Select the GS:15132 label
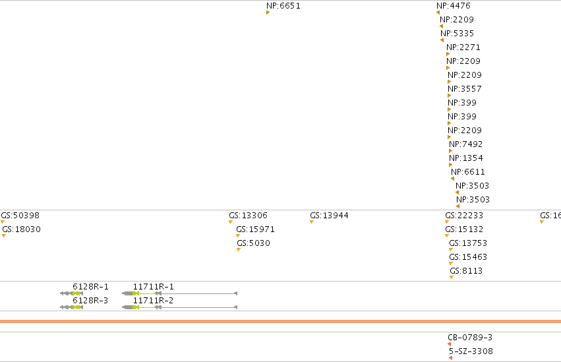Screen dimensions: 561x362 click(464, 229)
